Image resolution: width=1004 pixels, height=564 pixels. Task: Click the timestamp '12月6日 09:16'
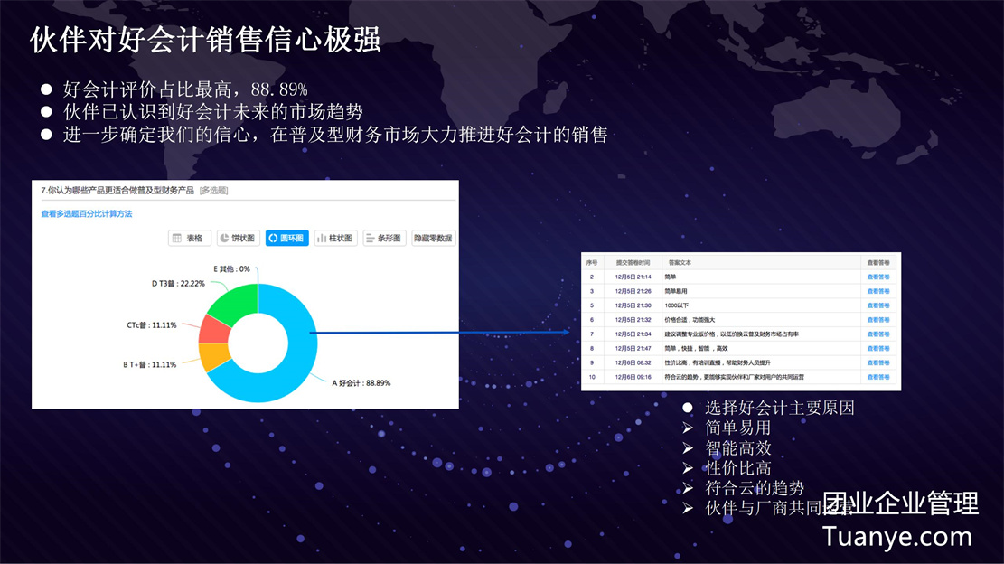click(633, 377)
